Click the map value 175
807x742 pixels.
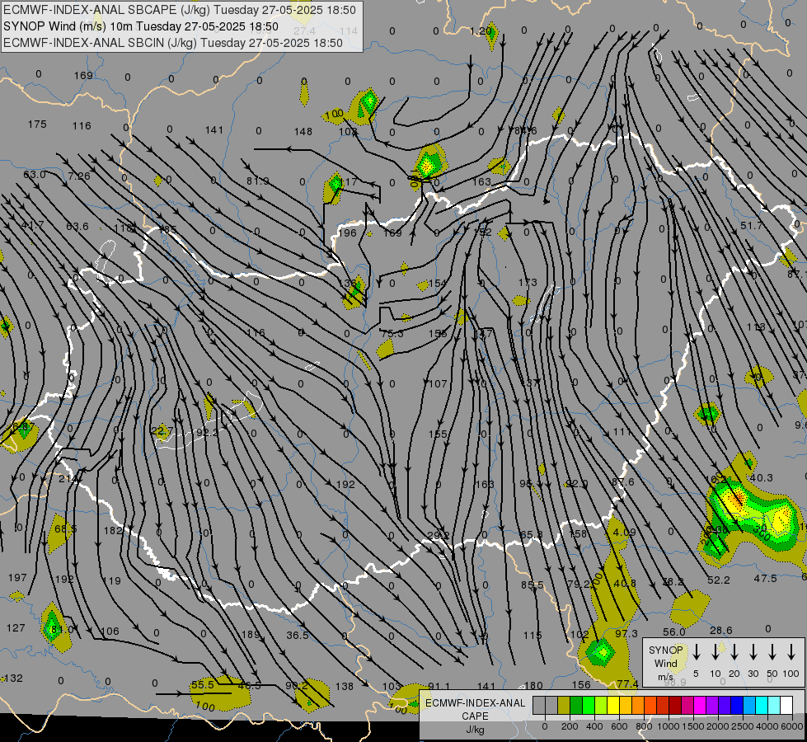click(x=37, y=124)
